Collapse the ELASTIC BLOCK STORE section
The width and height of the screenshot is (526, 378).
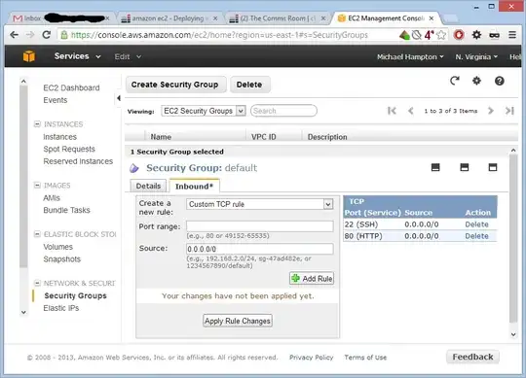click(x=37, y=234)
